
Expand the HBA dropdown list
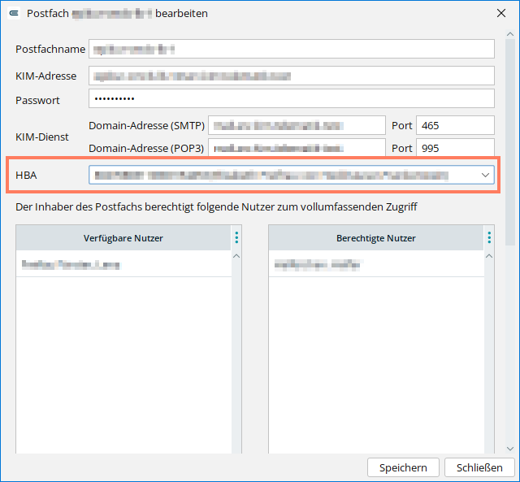click(x=485, y=175)
